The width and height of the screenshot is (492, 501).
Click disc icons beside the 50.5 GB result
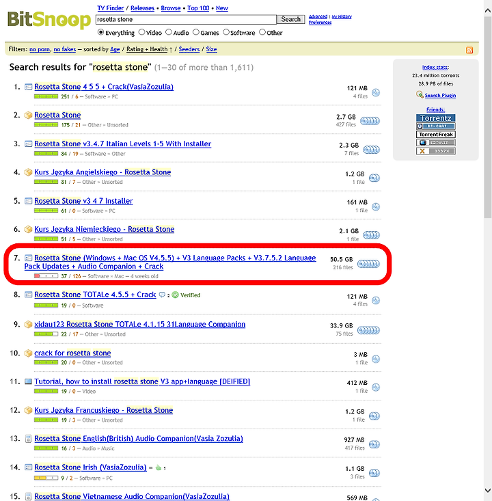pos(368,264)
